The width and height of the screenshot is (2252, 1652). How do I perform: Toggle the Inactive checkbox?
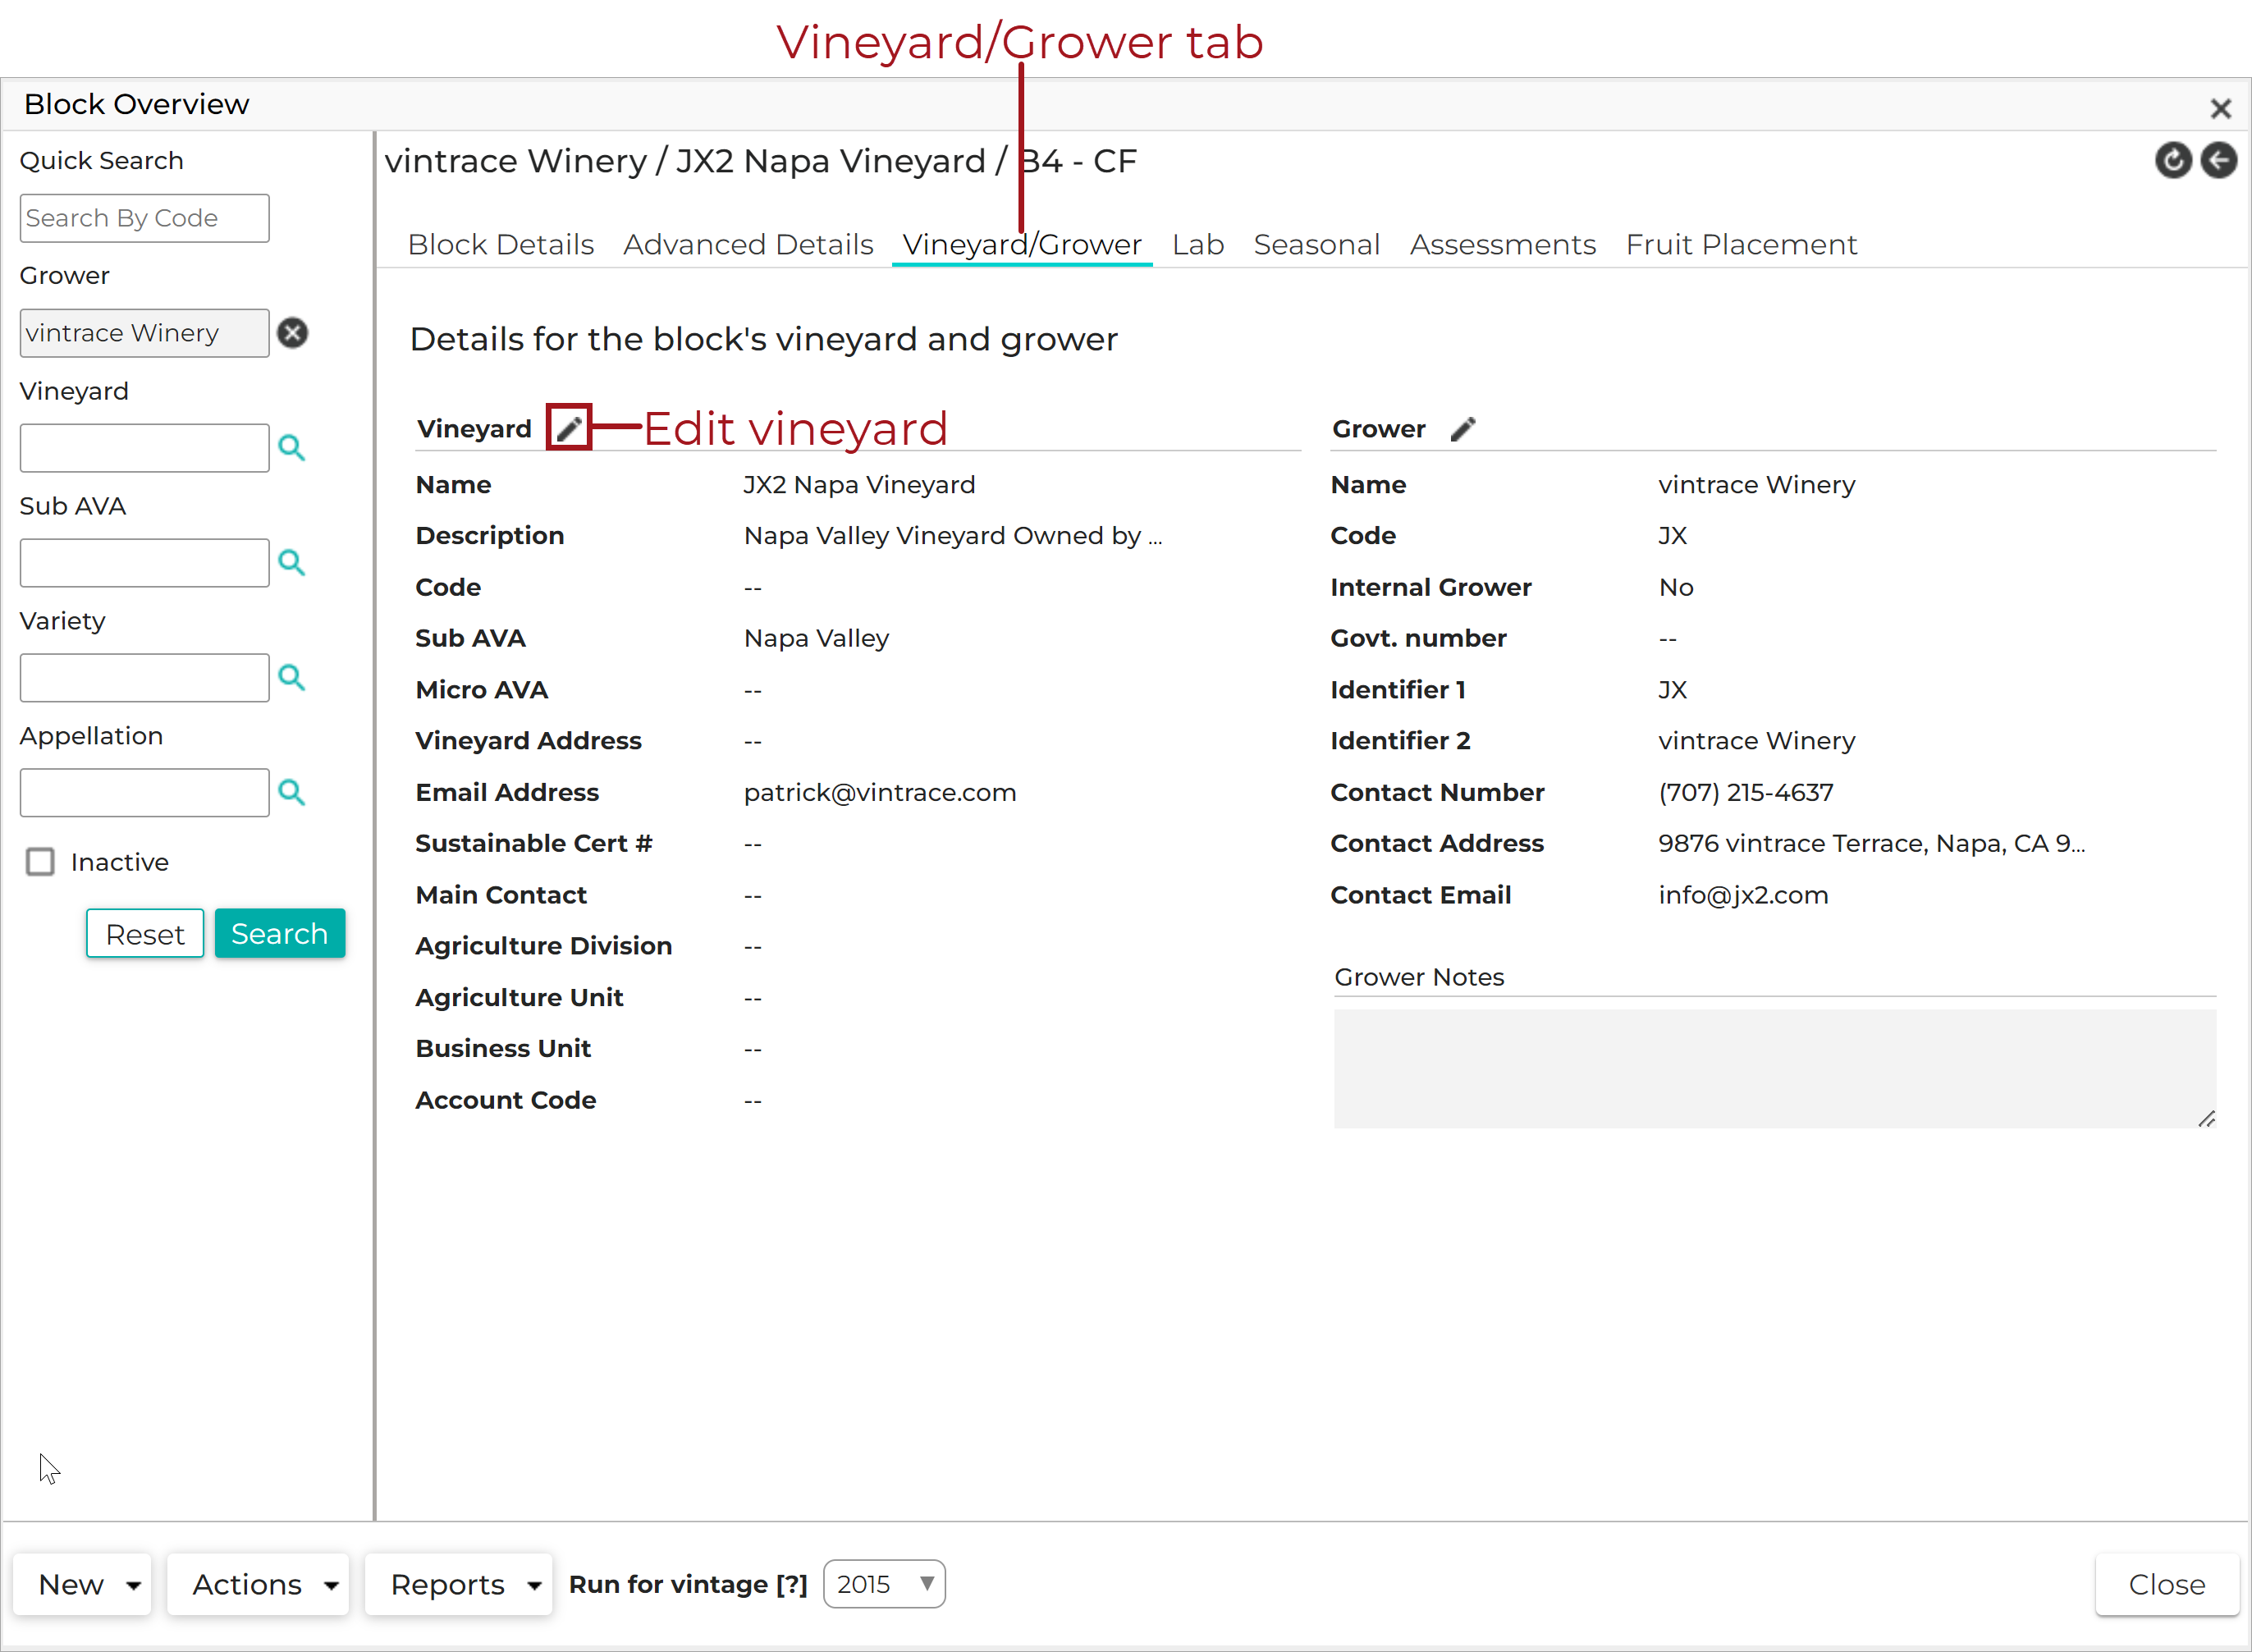coord(40,862)
